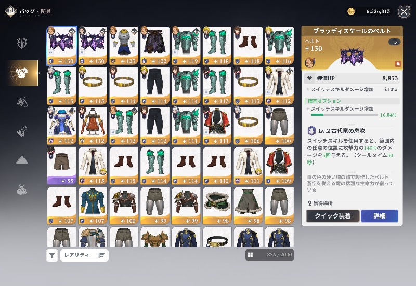Select the white coat rated +111
Viewport: 416px width, 286px height.
point(248,166)
